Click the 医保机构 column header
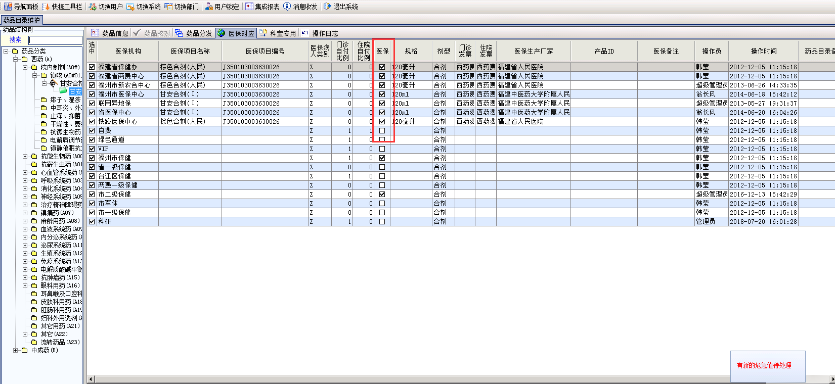 coord(128,51)
